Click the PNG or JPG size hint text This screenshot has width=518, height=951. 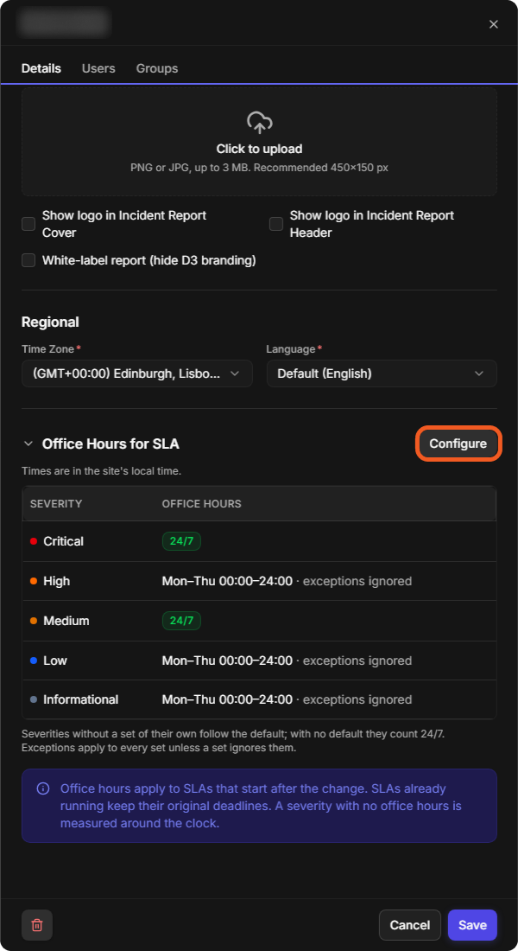pos(259,168)
